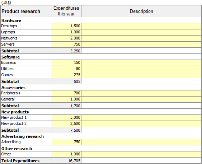Click the New products Subtotal value 7,500
The height and width of the screenshot is (164, 202).
click(x=66, y=130)
